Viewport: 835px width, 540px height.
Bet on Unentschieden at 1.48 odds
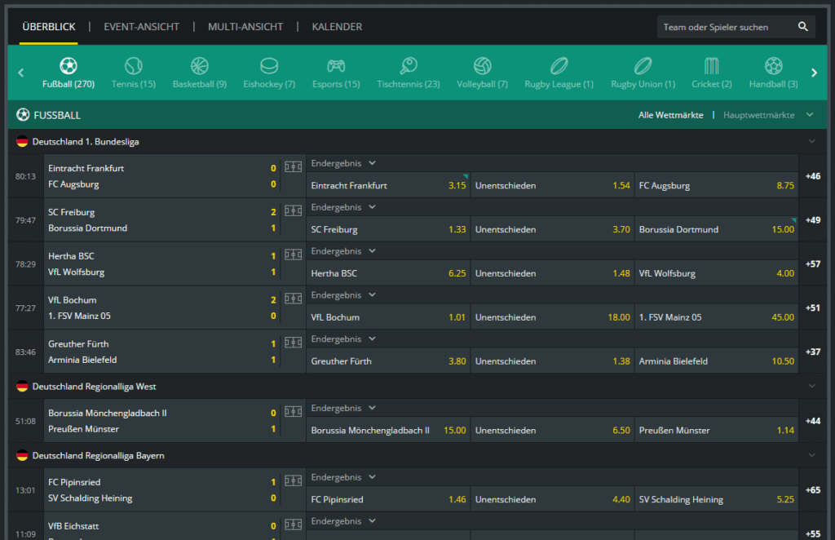[x=552, y=273]
